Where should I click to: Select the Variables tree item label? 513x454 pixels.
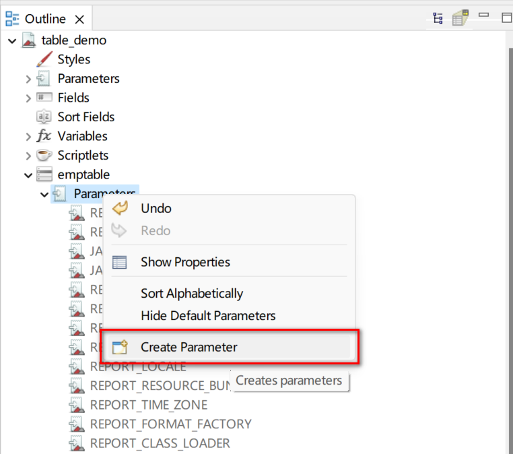click(x=82, y=136)
